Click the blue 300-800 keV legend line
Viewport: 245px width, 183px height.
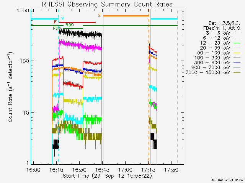pos(237,63)
